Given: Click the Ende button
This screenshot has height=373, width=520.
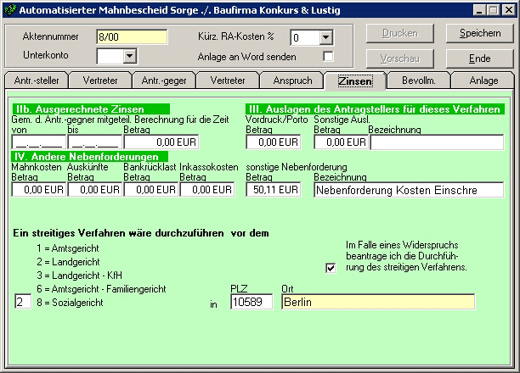Looking at the screenshot, I should 480,58.
